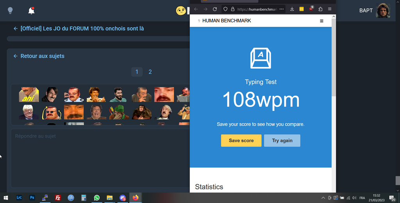Open the Firefox application menu
The height and width of the screenshot is (203, 400).
click(x=330, y=9)
